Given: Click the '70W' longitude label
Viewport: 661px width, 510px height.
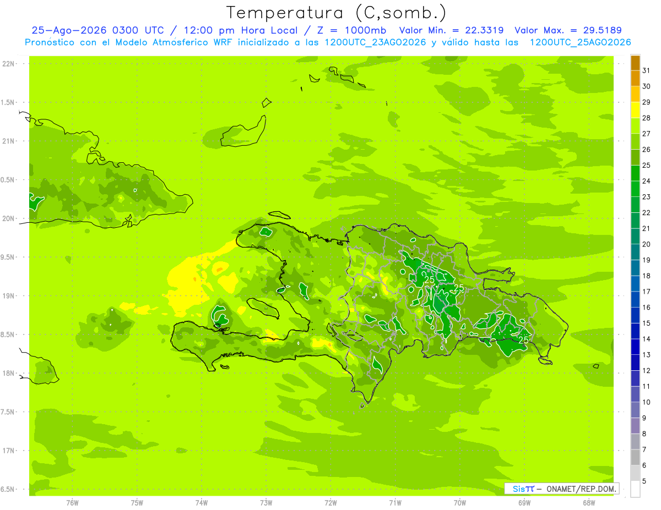Looking at the screenshot, I should click(459, 503).
